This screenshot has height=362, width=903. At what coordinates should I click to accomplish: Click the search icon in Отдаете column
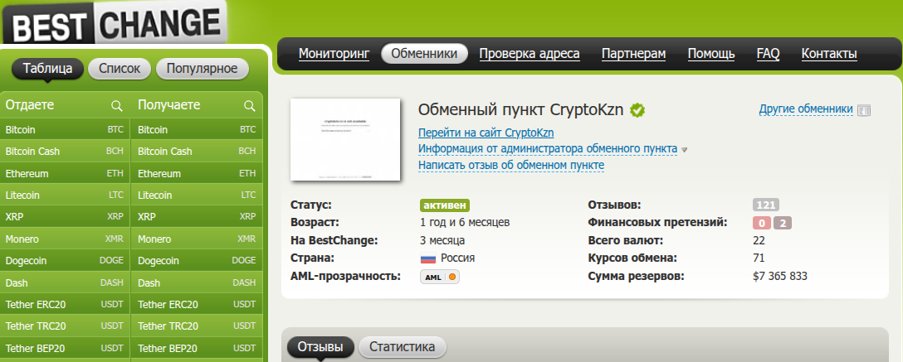pos(117,106)
